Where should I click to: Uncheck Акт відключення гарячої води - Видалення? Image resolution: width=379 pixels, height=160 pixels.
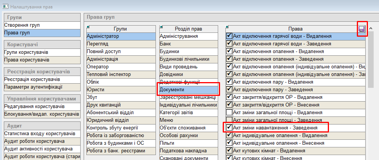[229, 36]
